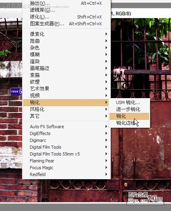Open Auto FX Software plugin submenu
Screen dimensions: 171x211
click(67, 127)
